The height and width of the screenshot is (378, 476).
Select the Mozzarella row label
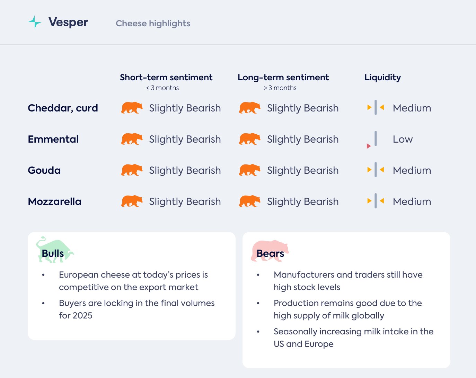(55, 201)
